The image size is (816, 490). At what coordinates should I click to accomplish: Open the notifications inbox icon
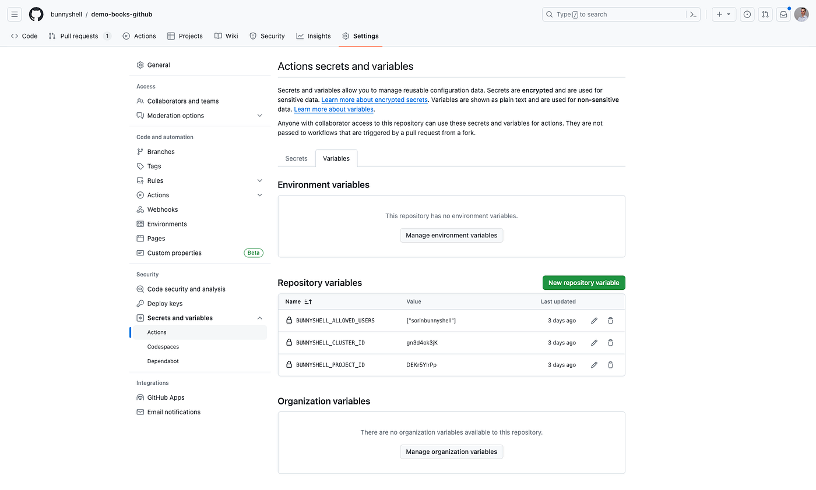[783, 15]
